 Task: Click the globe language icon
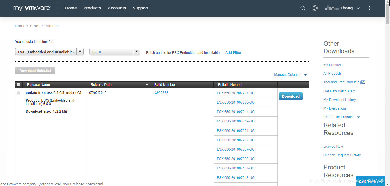(315, 8)
